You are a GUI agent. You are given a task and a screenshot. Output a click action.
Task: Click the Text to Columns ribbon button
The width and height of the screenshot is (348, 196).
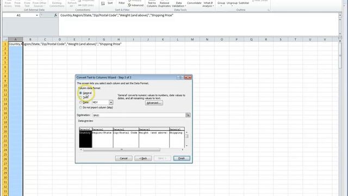[152, 4]
